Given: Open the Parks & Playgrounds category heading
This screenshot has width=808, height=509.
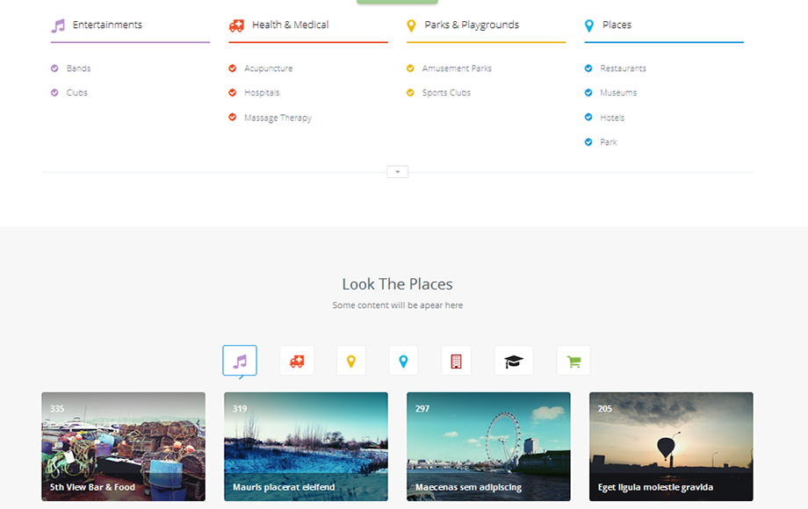Looking at the screenshot, I should click(471, 25).
